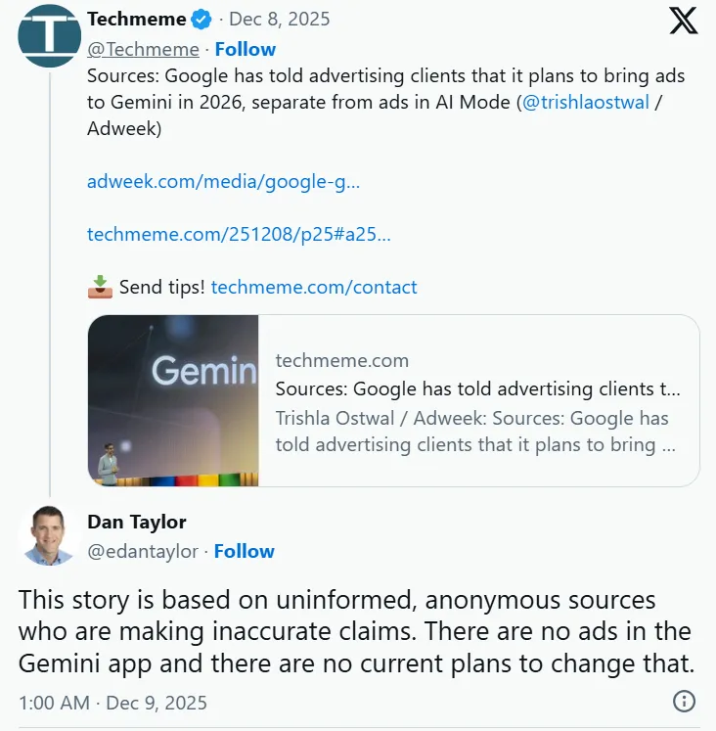Follow the edantaylor account
The image size is (716, 731).
click(x=245, y=551)
